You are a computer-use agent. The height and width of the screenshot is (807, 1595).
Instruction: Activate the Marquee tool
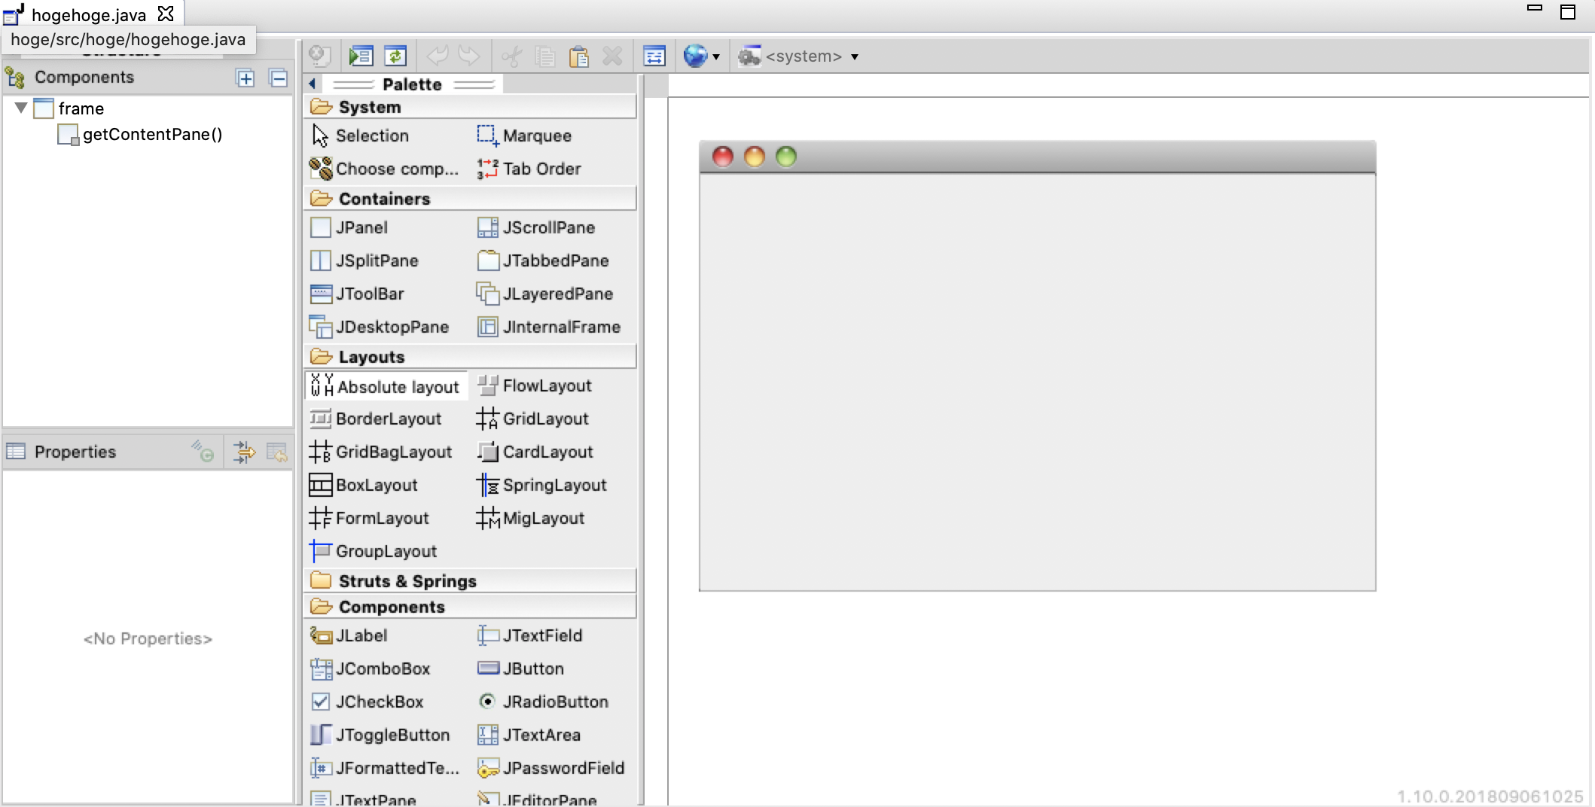pyautogui.click(x=538, y=136)
